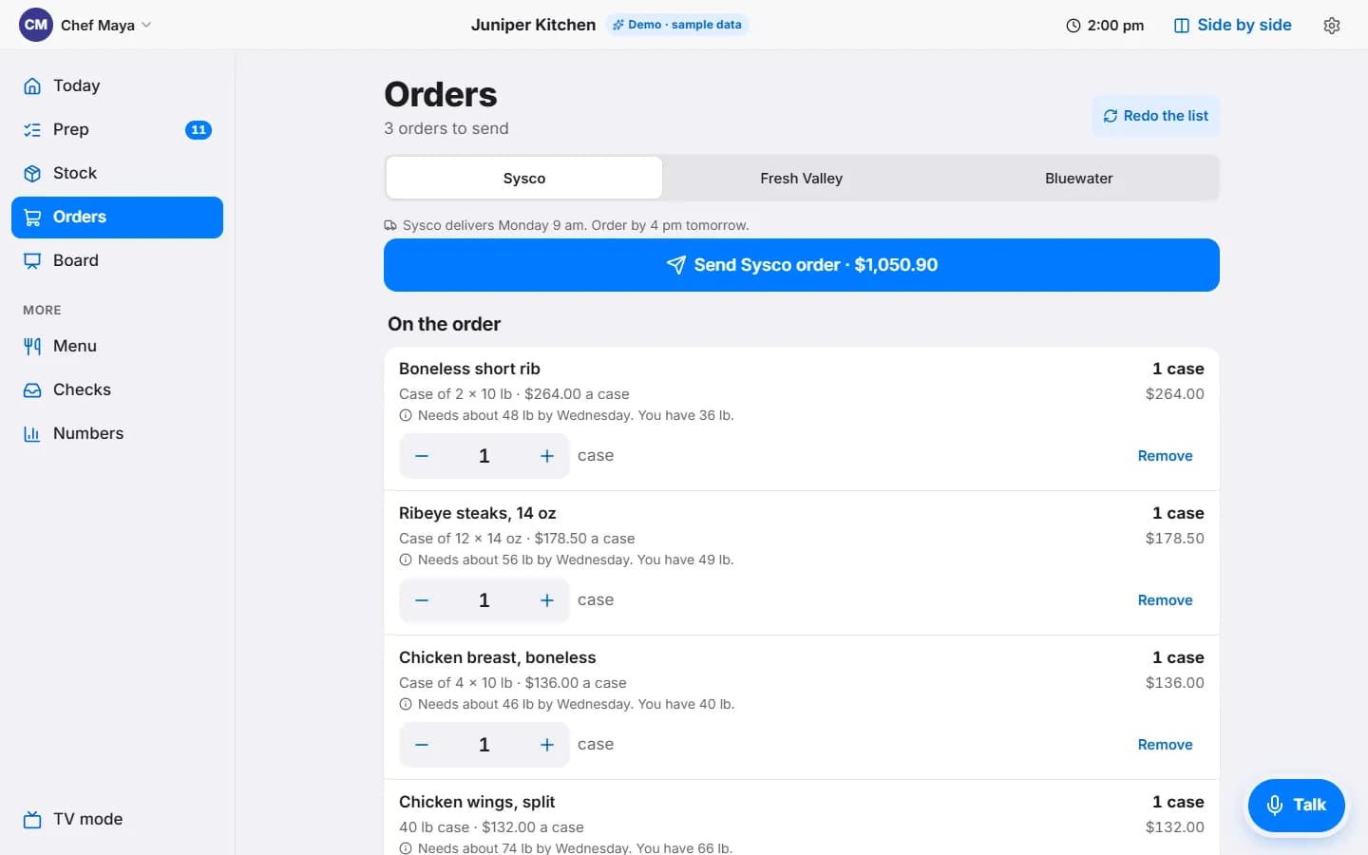The image size is (1368, 855).
Task: Click the delivery truck icon
Action: (390, 225)
